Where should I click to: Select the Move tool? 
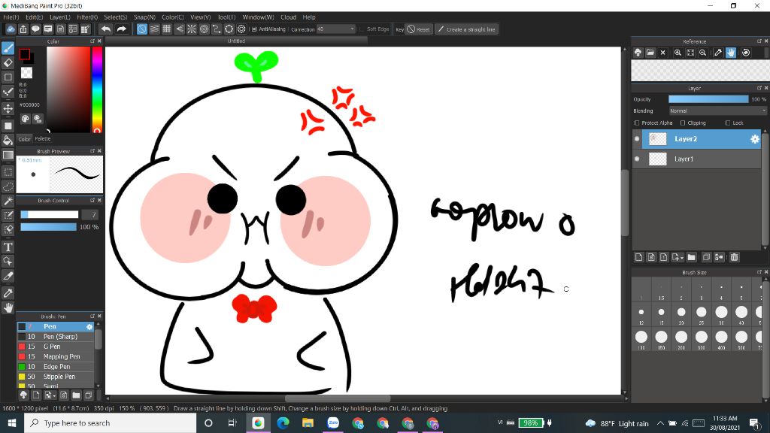click(8, 108)
